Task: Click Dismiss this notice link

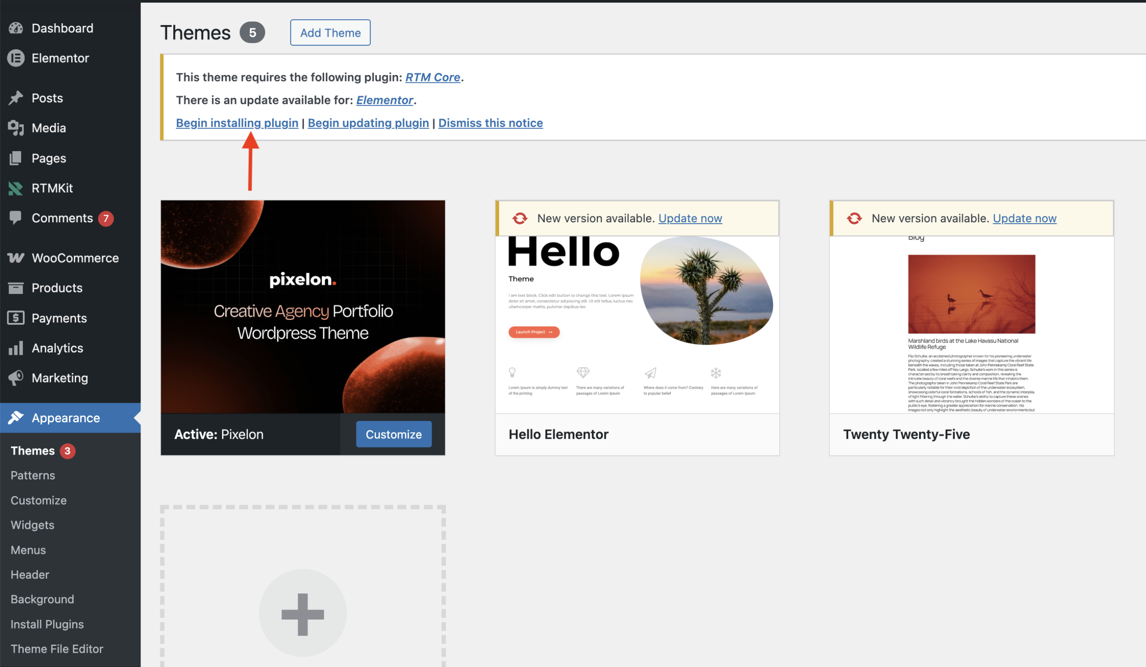Action: pyautogui.click(x=490, y=123)
